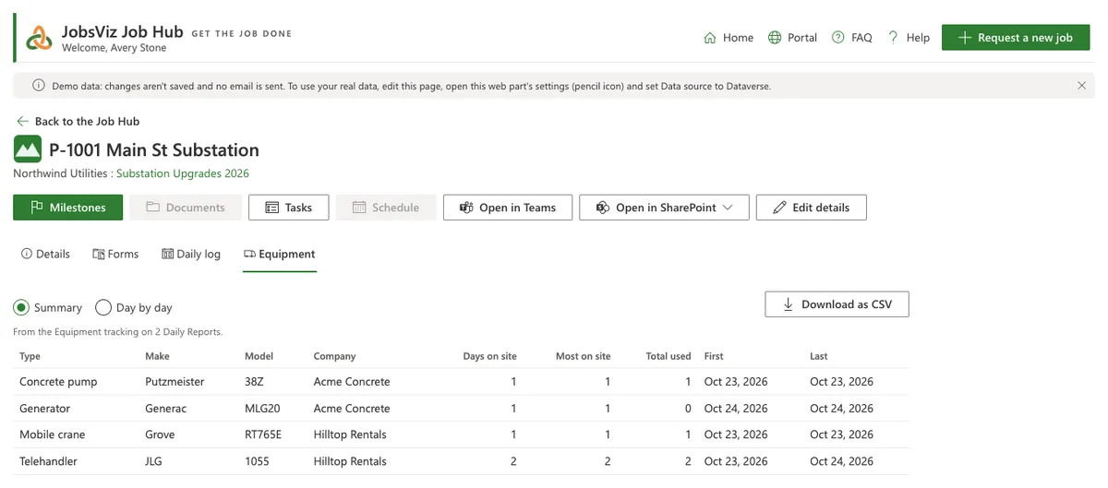
Task: Click the Generac make cell
Action: [x=166, y=409]
